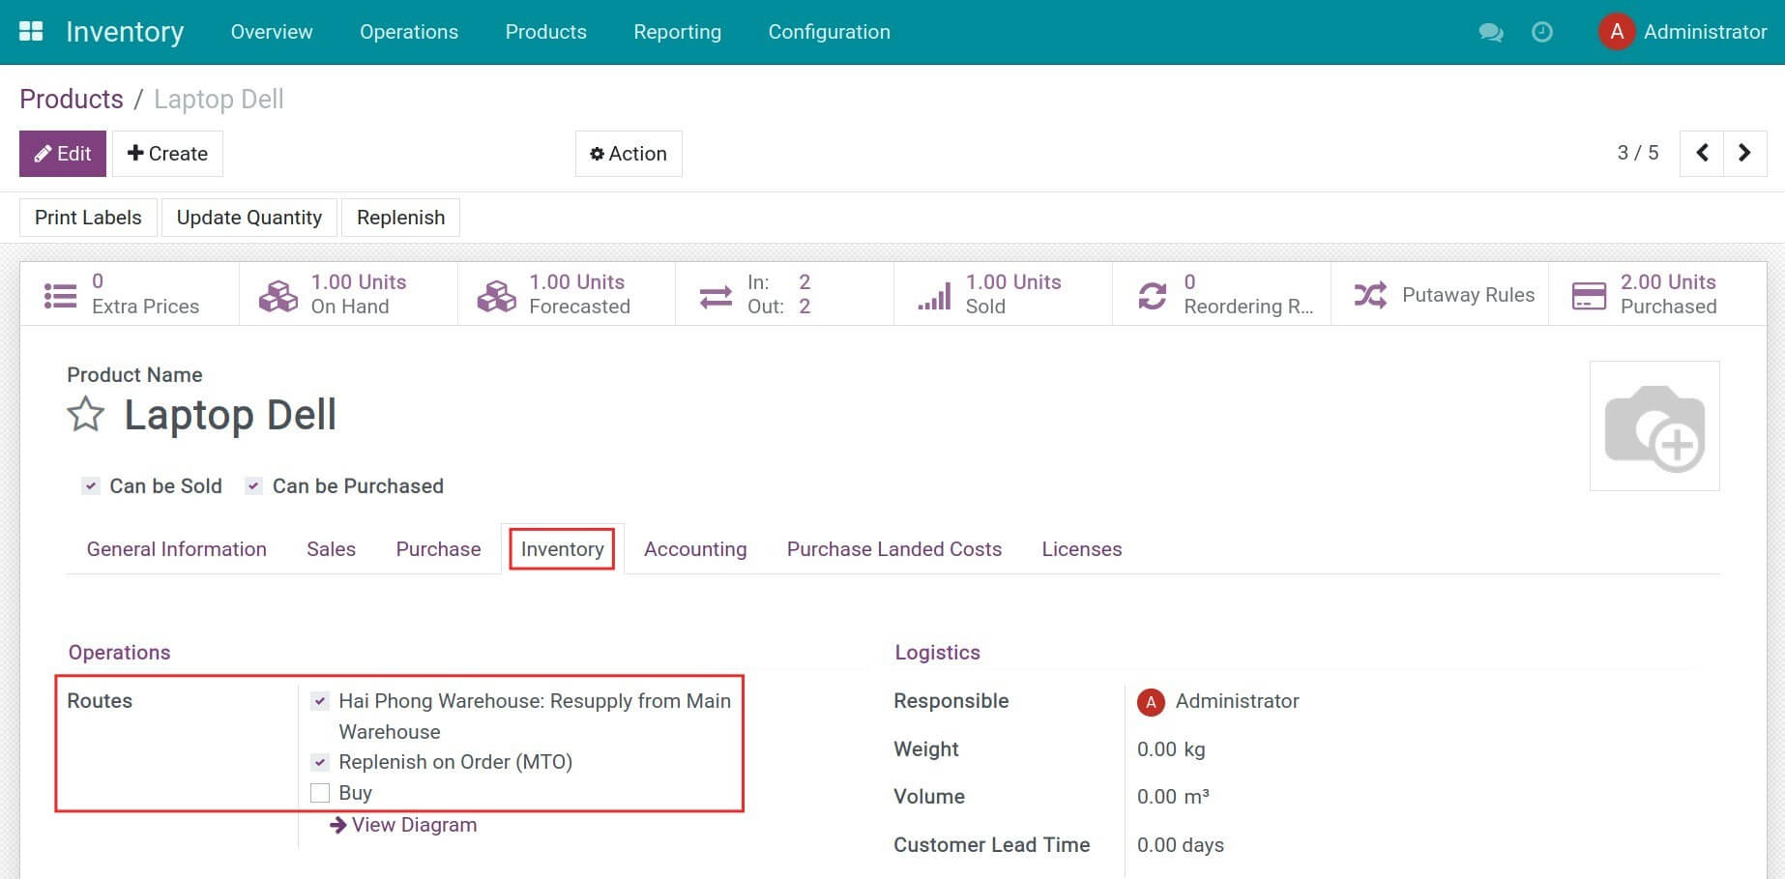This screenshot has width=1785, height=879.
Task: Open the messaging conversations icon
Action: tap(1490, 32)
